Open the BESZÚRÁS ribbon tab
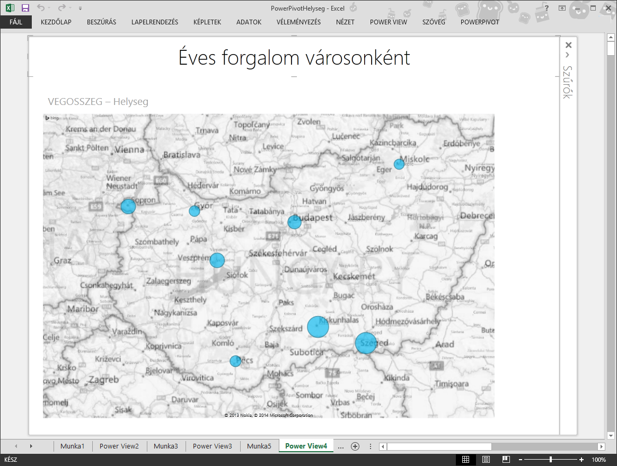This screenshot has height=466, width=617. click(102, 22)
